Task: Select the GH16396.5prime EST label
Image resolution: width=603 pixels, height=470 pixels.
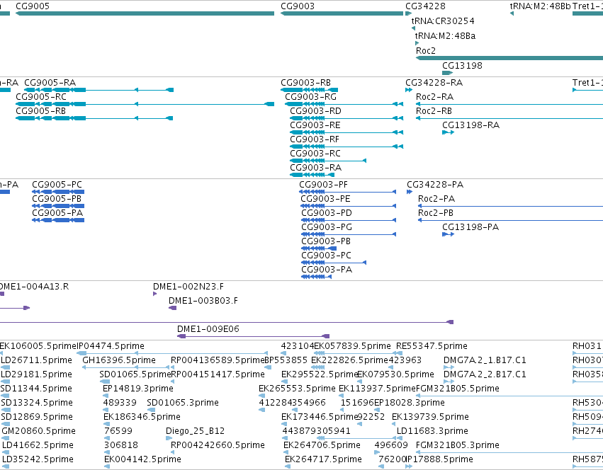Action: click(119, 360)
